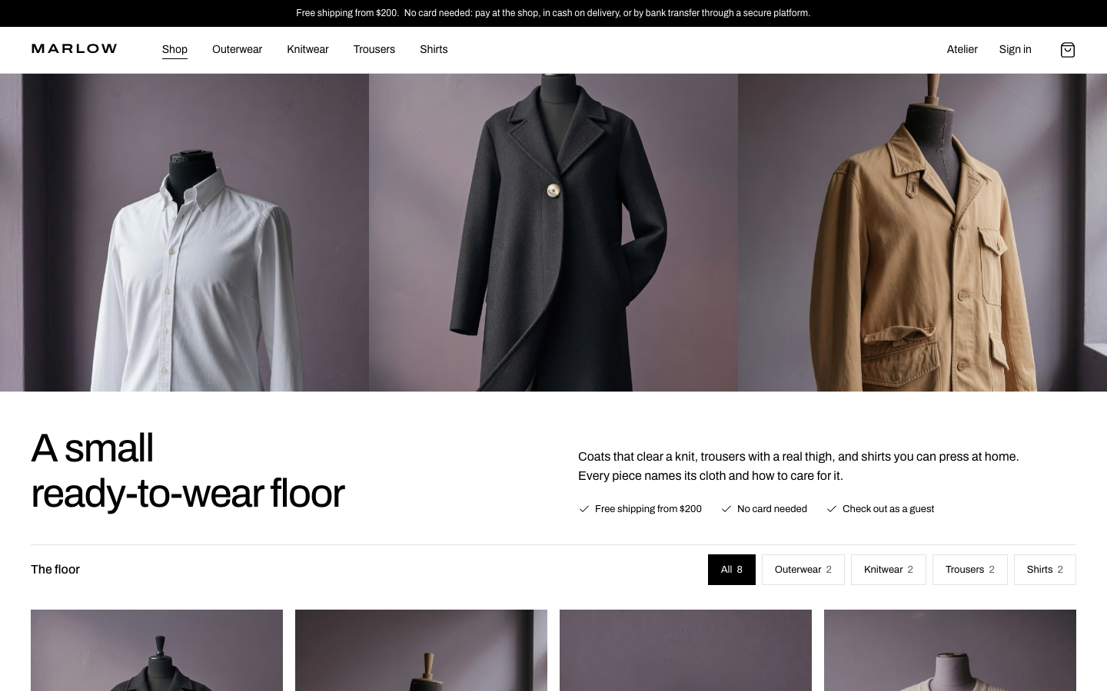
Task: Open the Shop nav item
Action: (x=175, y=50)
